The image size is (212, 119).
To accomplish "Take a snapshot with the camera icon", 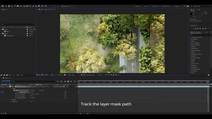I will click(65, 75).
